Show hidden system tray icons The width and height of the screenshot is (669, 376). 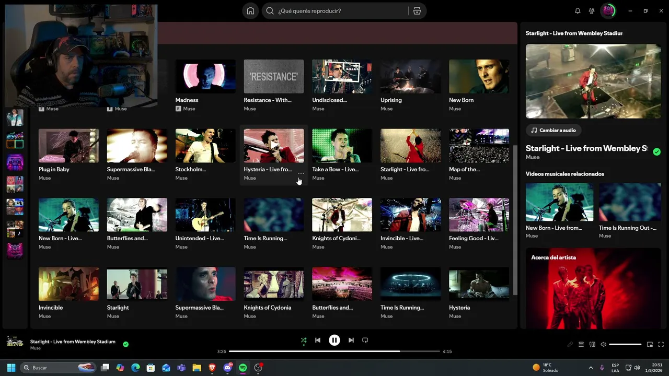pos(591,368)
